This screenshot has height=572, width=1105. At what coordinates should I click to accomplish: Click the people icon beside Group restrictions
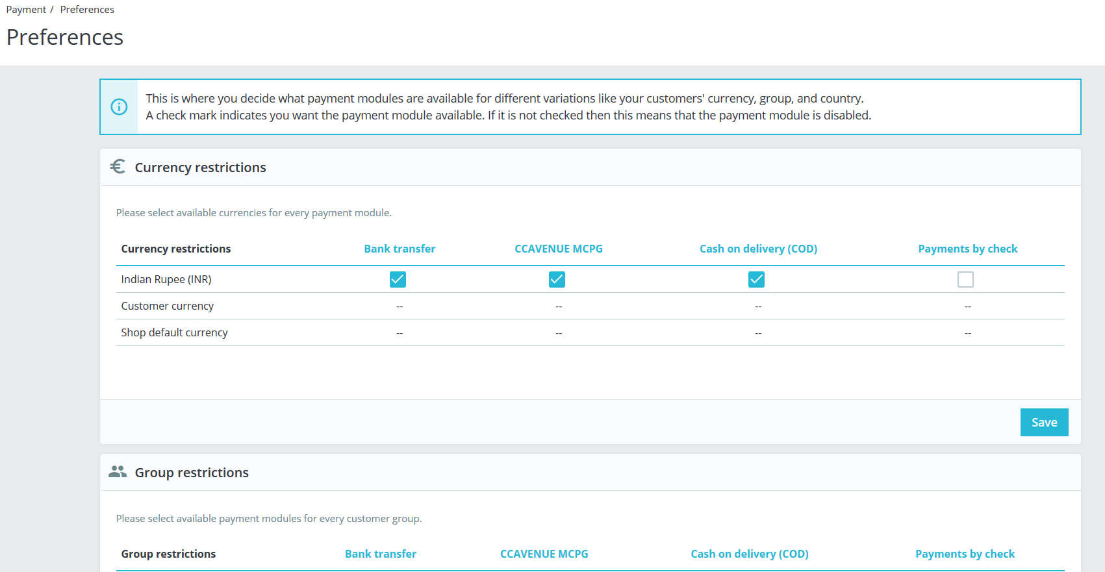tap(118, 472)
